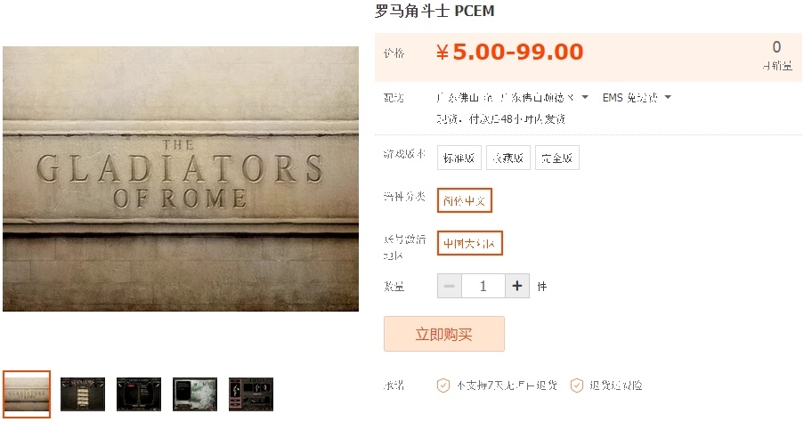Image resolution: width=804 pixels, height=422 pixels.
Task: Click the shield icon beside 退货运费险
Action: coord(576,385)
